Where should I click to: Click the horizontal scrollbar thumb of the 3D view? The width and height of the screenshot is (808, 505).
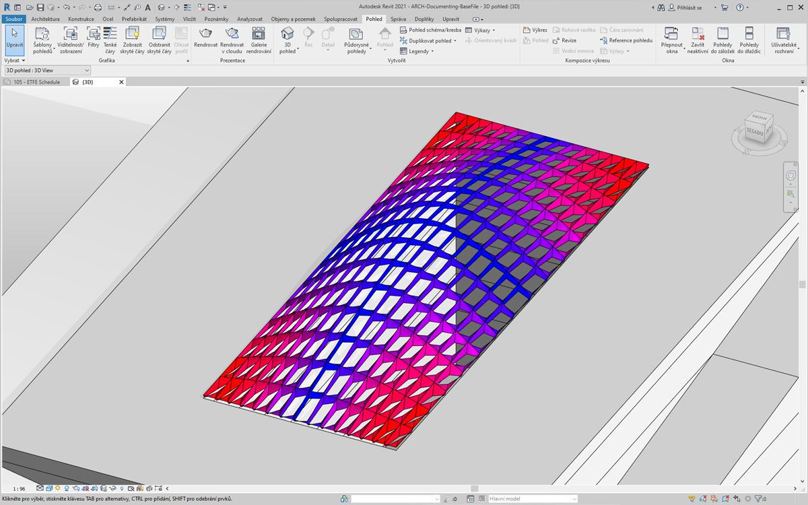[x=475, y=489]
